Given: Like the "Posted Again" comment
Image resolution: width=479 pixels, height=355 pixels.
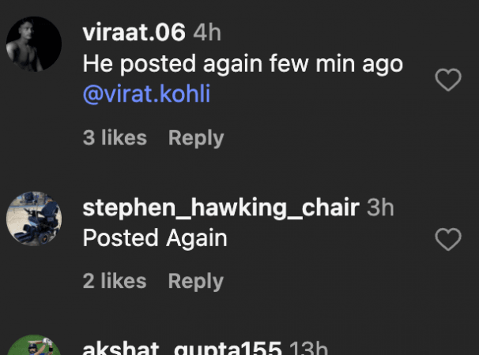Looking at the screenshot, I should pyautogui.click(x=448, y=240).
